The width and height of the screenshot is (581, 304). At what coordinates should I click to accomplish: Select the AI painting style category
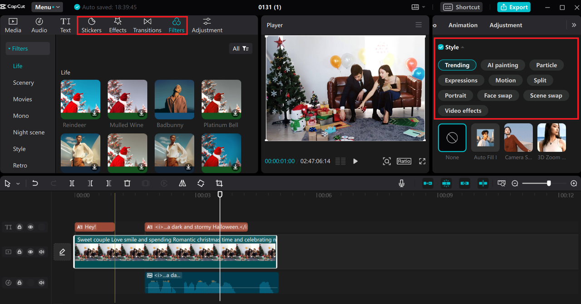(x=503, y=65)
